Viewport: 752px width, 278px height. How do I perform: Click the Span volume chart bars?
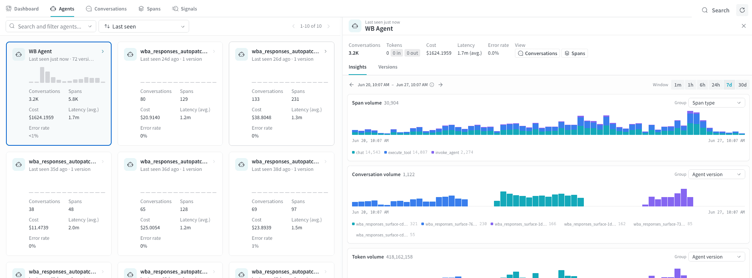pos(548,123)
